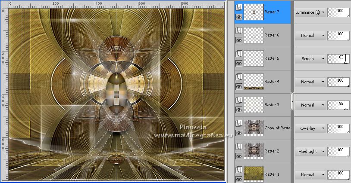Hide the Copy of Raster layer
351x183 pixels.
[x=239, y=133]
